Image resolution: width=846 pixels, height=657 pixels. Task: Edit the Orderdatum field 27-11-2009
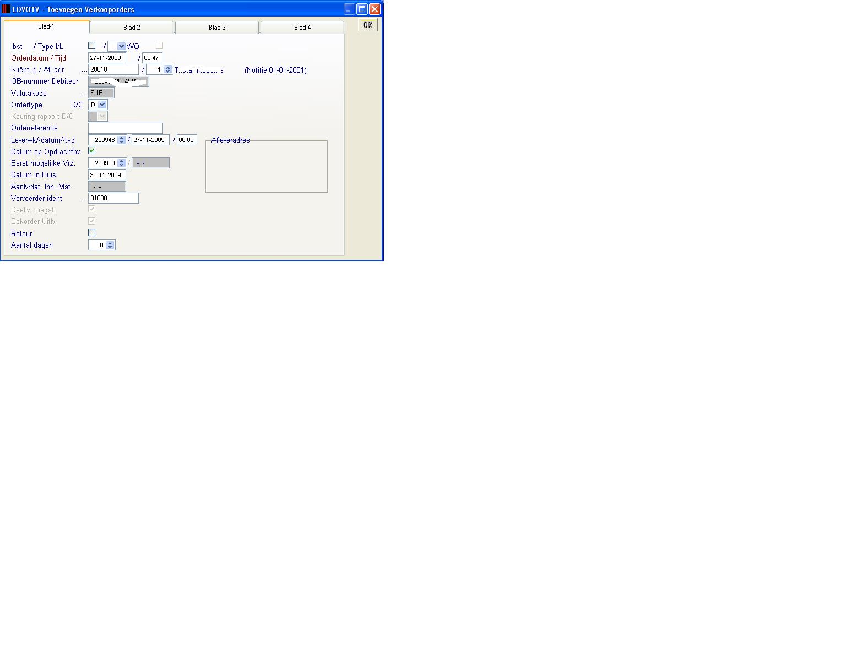click(107, 58)
